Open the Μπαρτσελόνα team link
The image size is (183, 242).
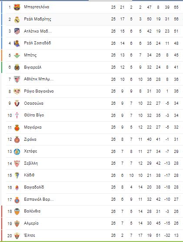(x=37, y=7)
